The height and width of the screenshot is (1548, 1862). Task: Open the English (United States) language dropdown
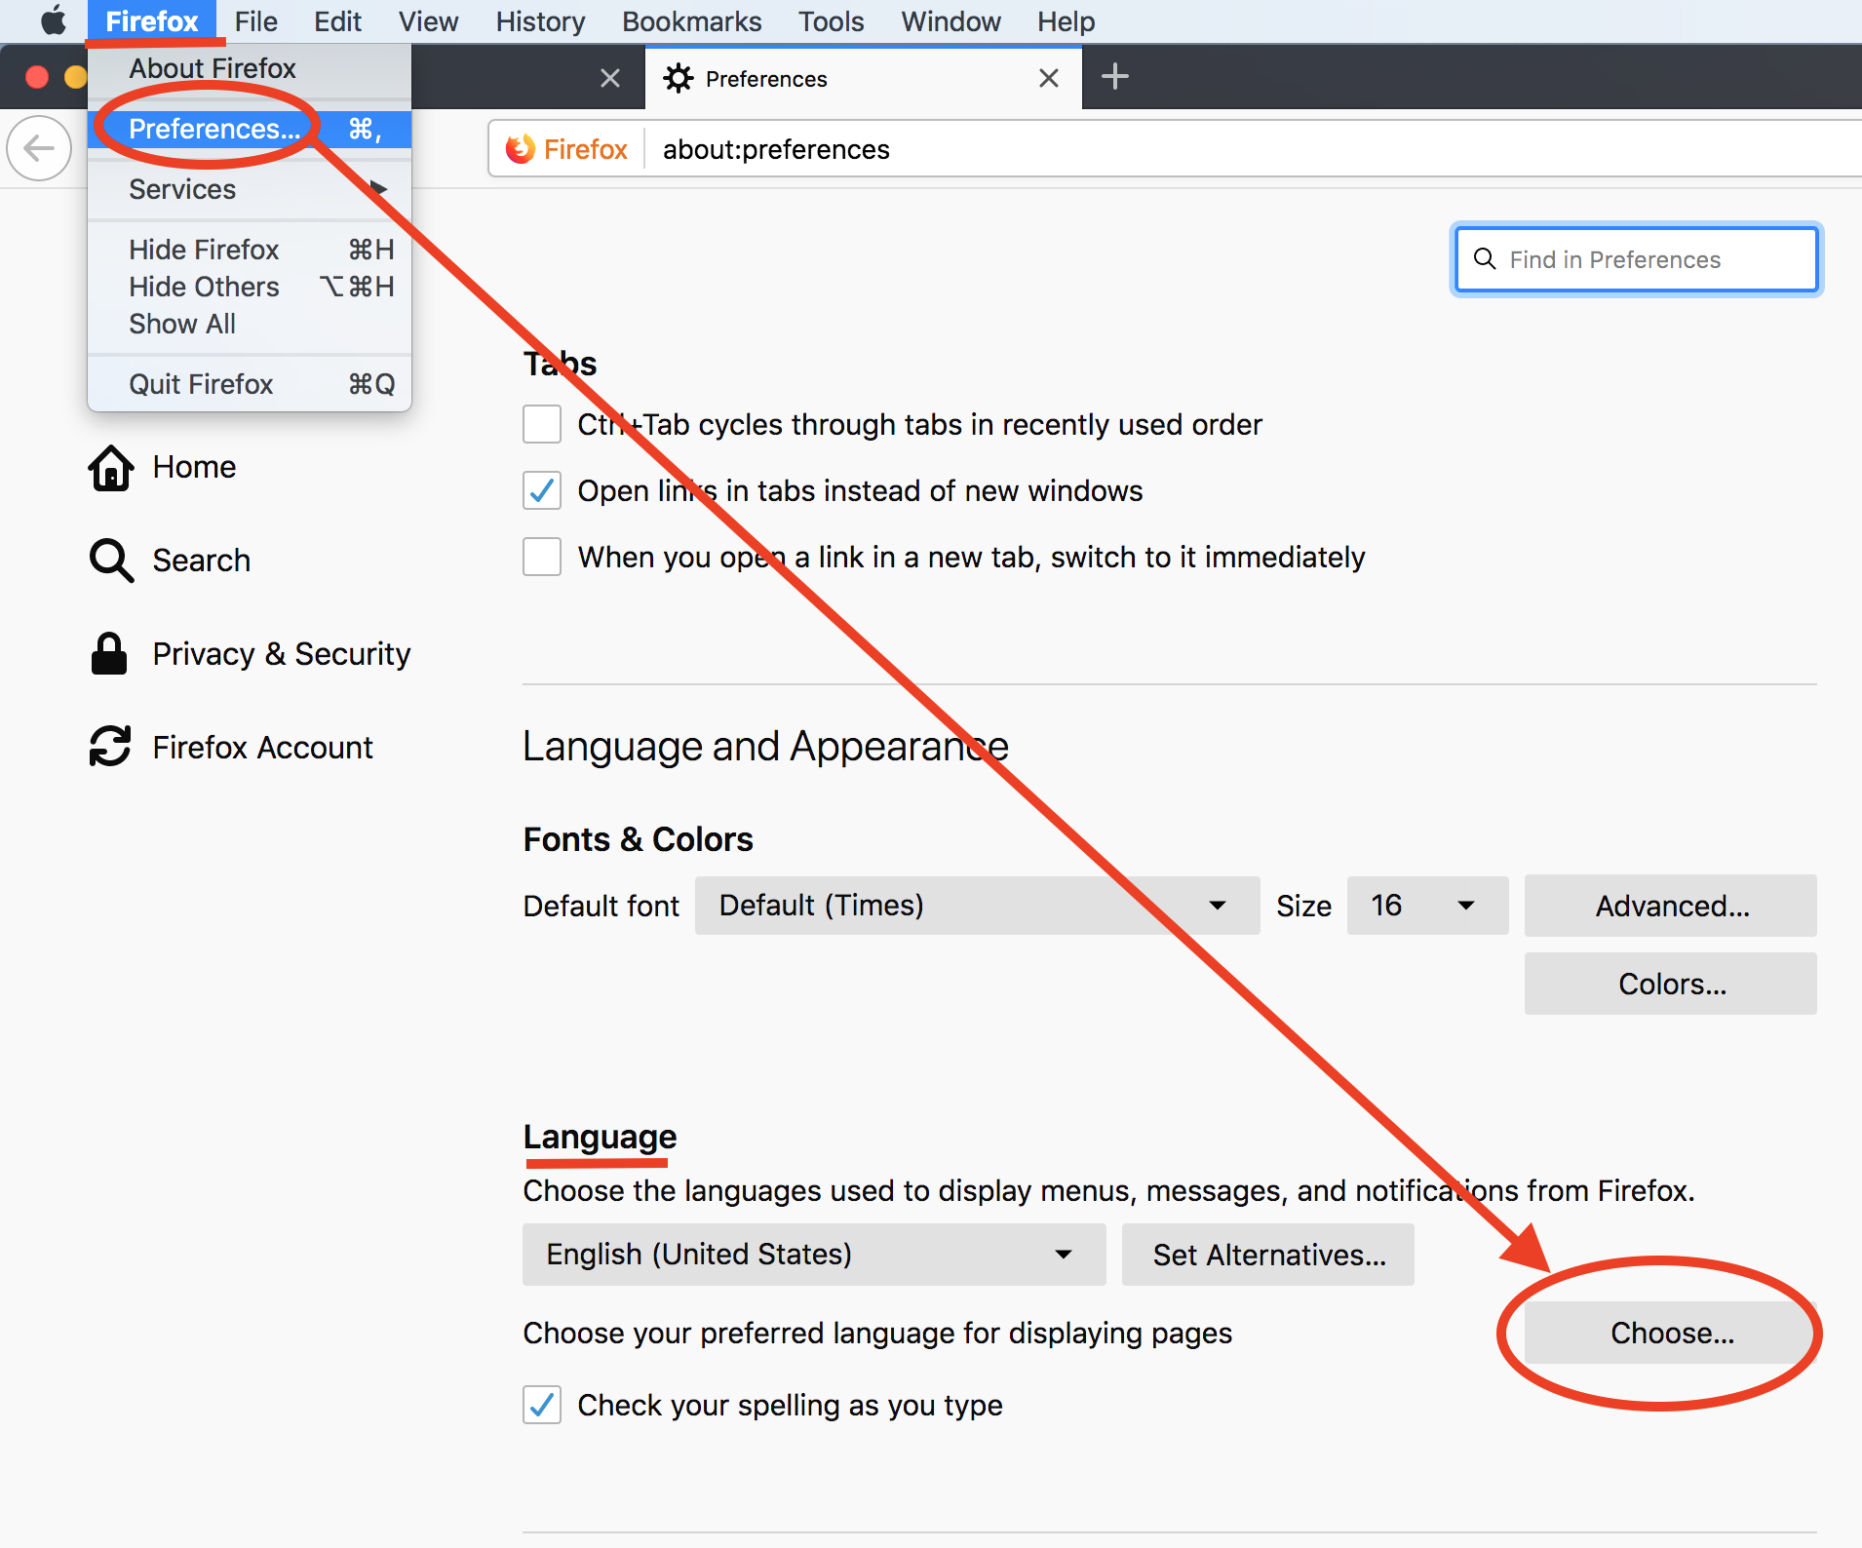pos(814,1255)
